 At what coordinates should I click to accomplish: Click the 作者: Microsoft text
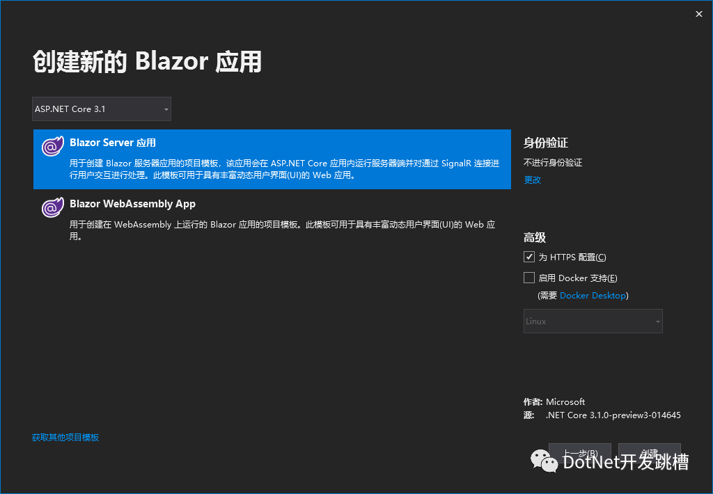(x=554, y=401)
